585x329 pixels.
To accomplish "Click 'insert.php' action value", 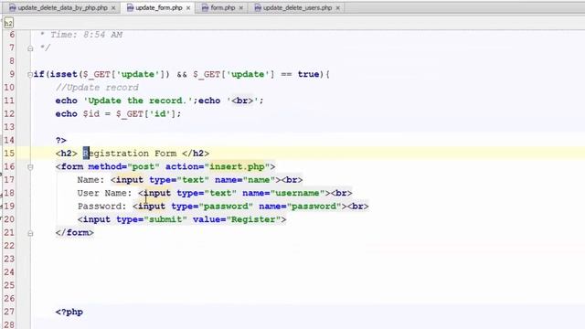I will coord(237,166).
